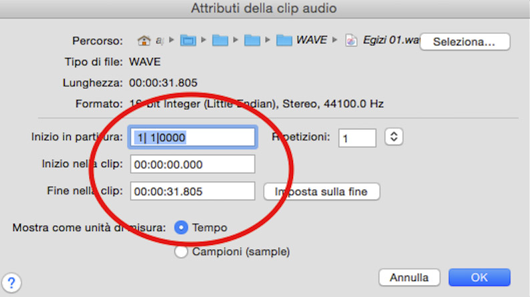Image resolution: width=530 pixels, height=297 pixels.
Task: Click the WAVE folder name in path
Action: pyautogui.click(x=313, y=41)
